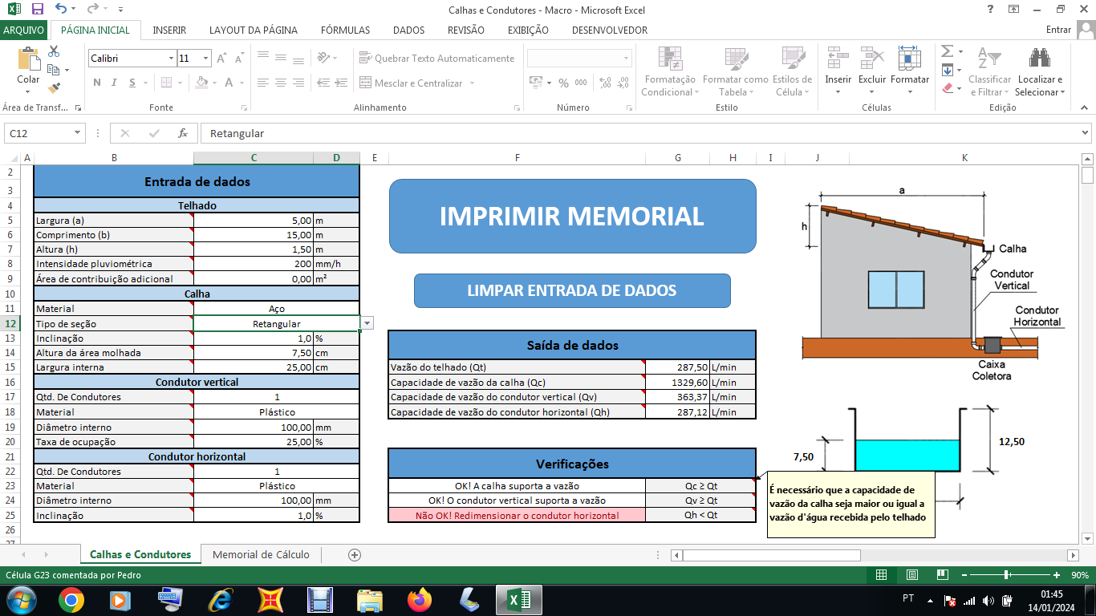Switch to Memorial de Cálculo sheet tab
Screen dimensions: 1096x616
261,554
